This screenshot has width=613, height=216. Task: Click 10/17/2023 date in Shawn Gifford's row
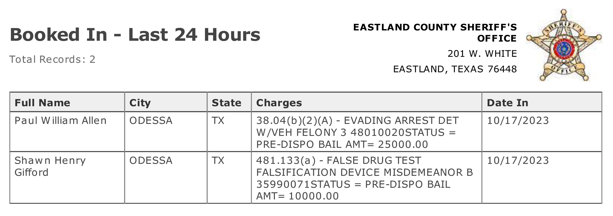(518, 160)
